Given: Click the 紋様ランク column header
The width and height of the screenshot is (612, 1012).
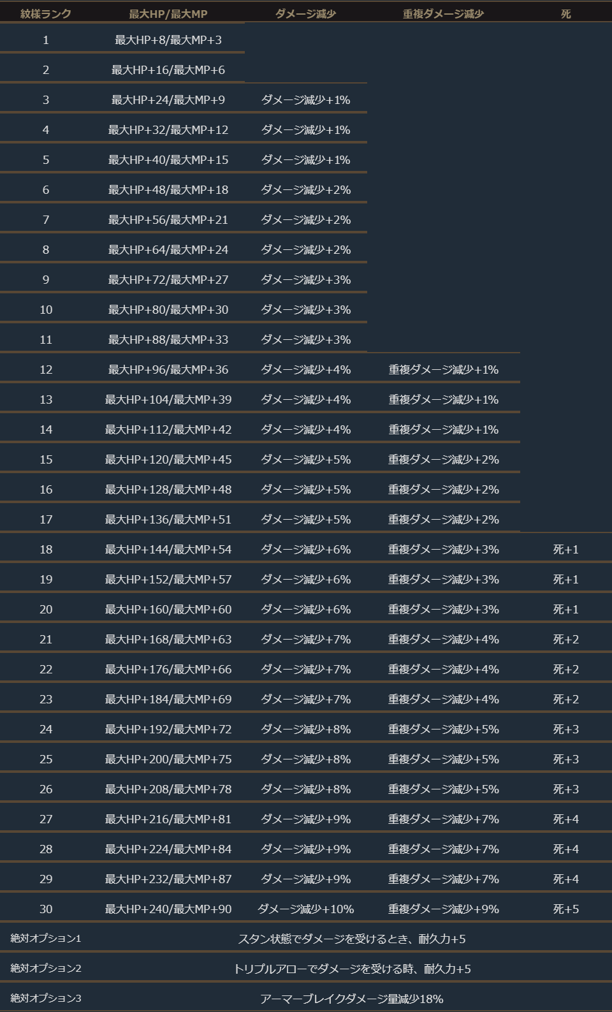Looking at the screenshot, I should pos(46,13).
